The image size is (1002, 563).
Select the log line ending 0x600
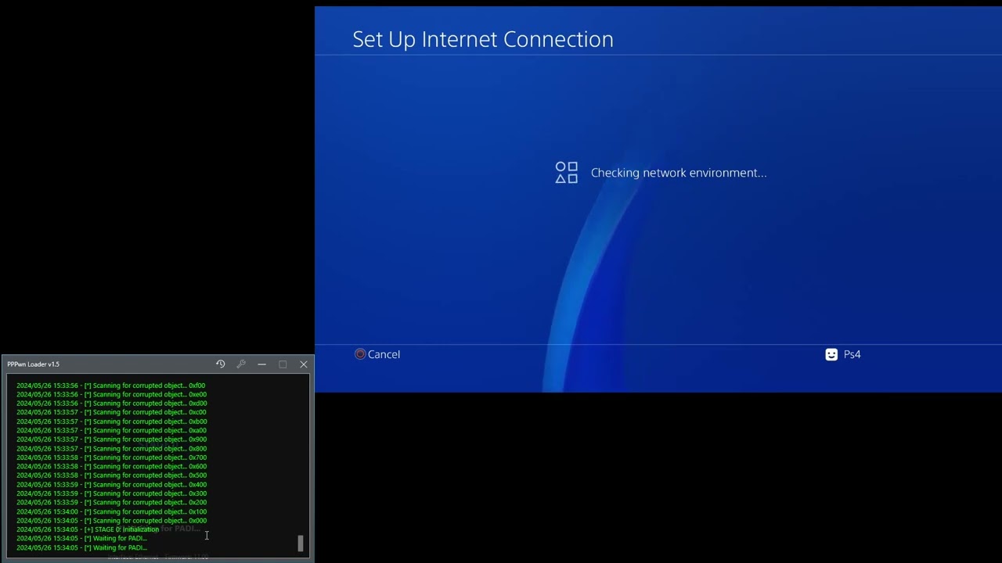[111, 467]
